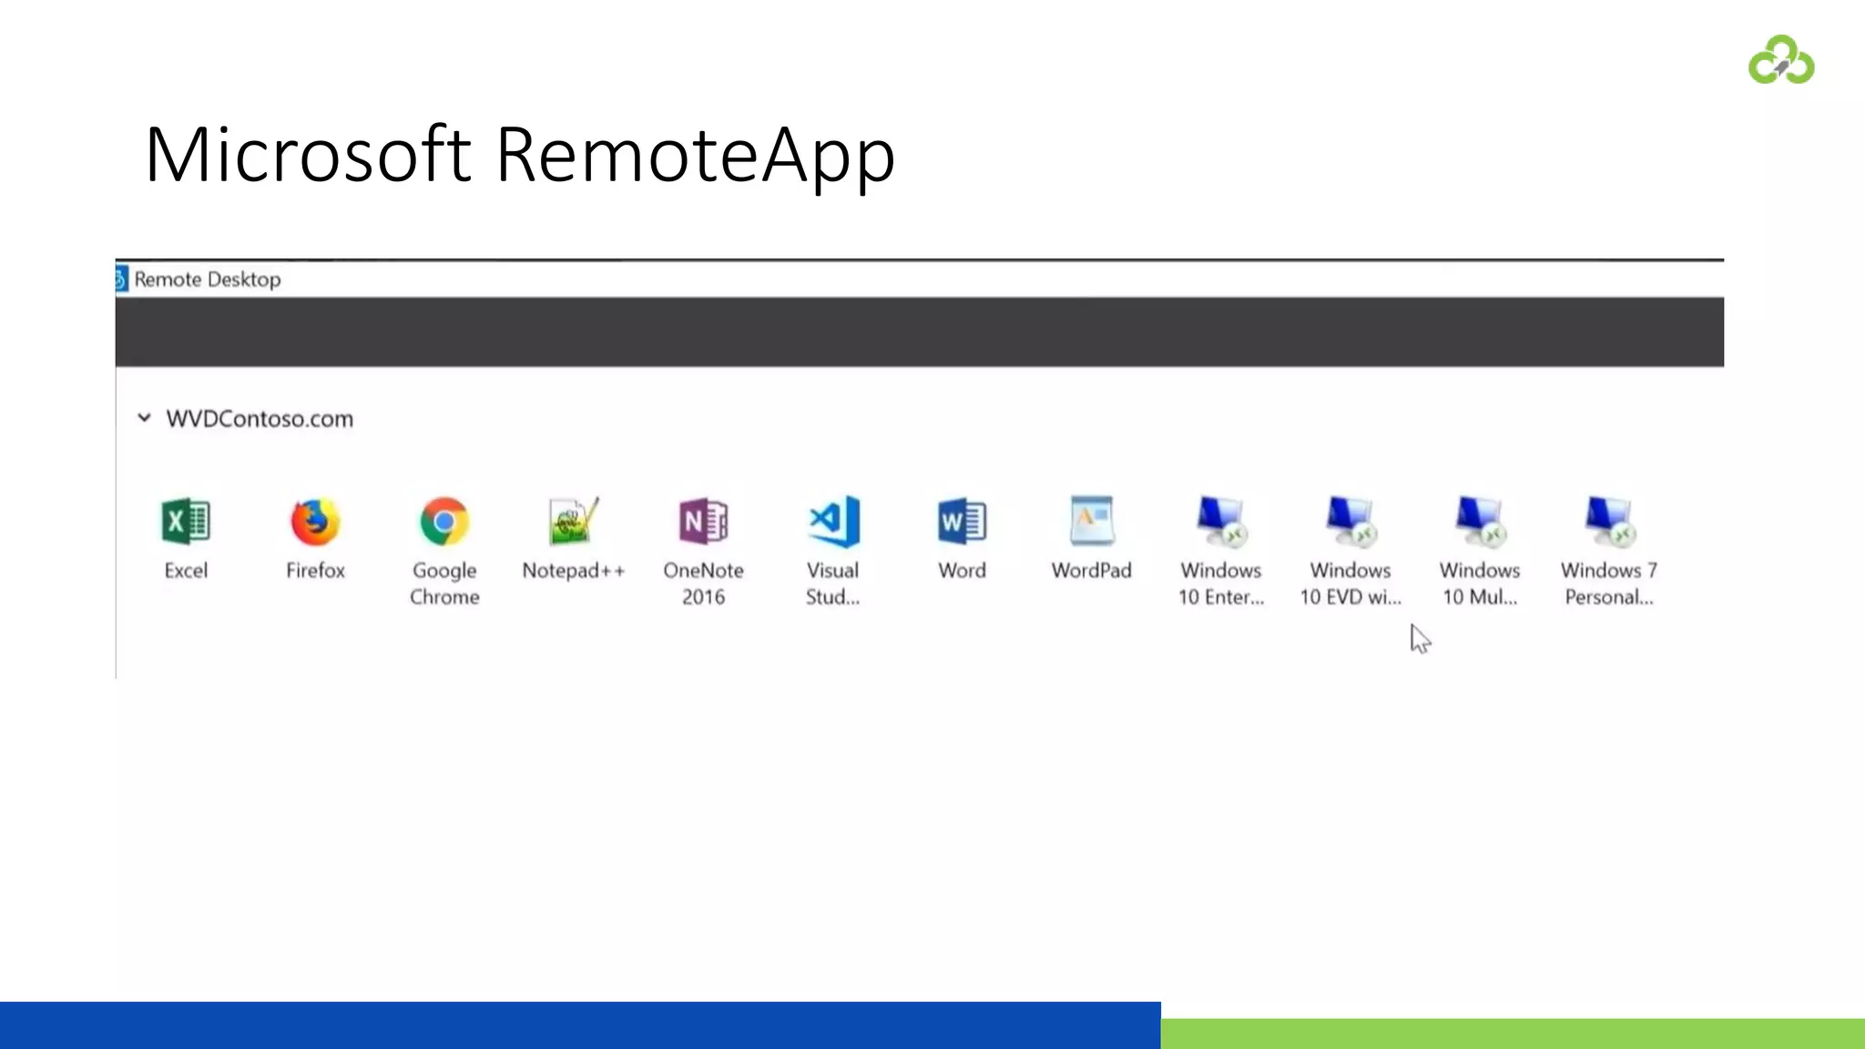Connect to Windows 10 Enter... desktop icon

pyautogui.click(x=1221, y=522)
